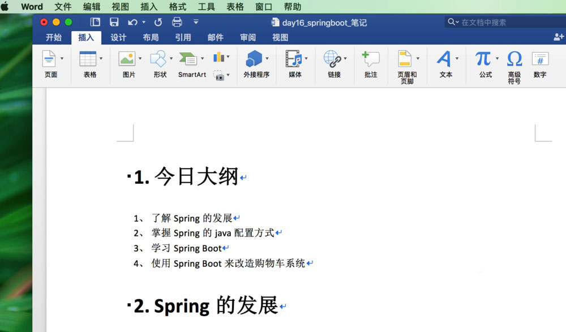566x332 pixels.
Task: Click the 文本 text icon
Action: 444,59
